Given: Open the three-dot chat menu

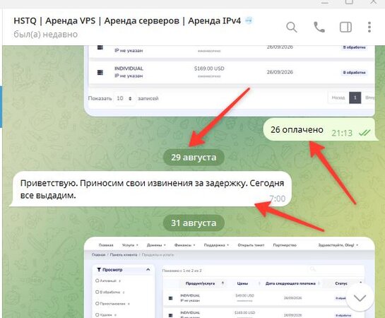Looking at the screenshot, I should click(369, 27).
